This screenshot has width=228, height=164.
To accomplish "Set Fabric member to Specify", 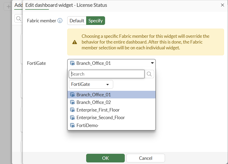I will (x=96, y=21).
